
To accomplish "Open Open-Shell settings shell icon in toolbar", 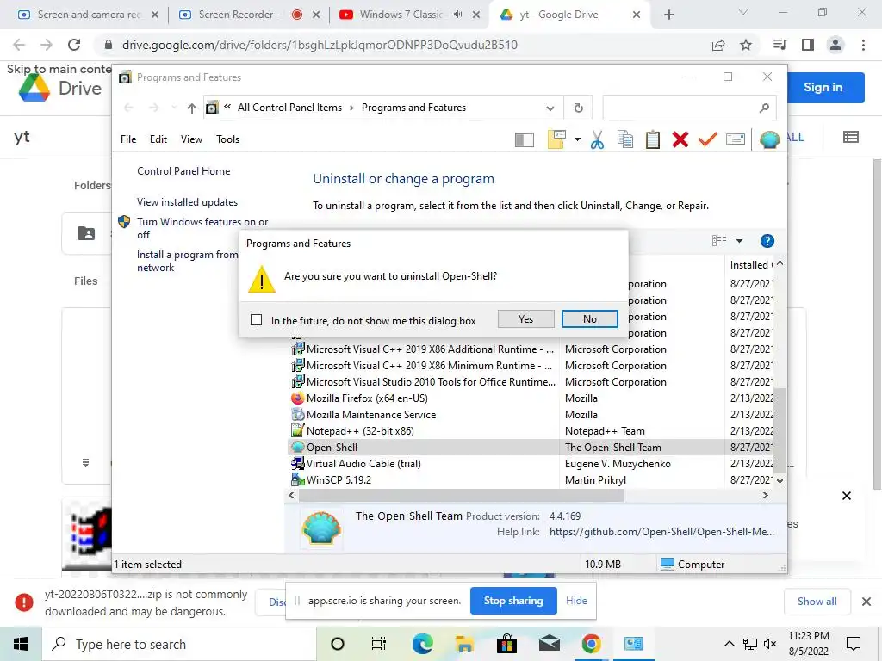I will [x=769, y=139].
